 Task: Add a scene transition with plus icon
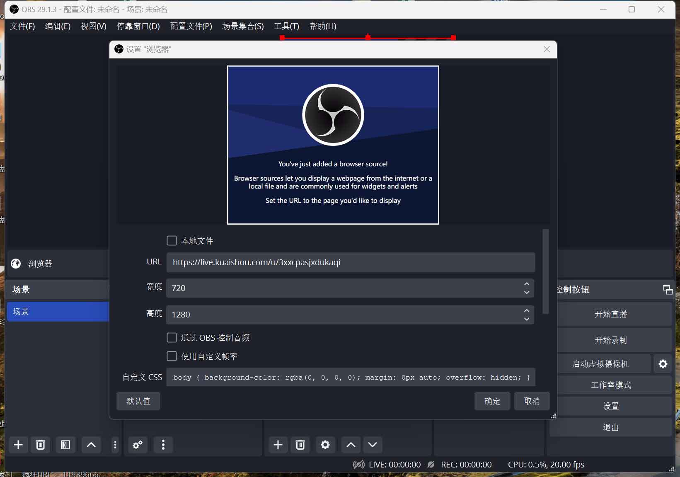click(x=278, y=445)
